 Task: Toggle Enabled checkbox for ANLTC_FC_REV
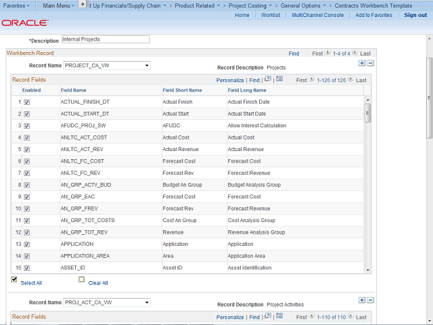27,173
